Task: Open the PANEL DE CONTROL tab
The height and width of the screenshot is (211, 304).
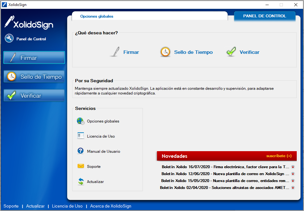Action: click(x=265, y=16)
